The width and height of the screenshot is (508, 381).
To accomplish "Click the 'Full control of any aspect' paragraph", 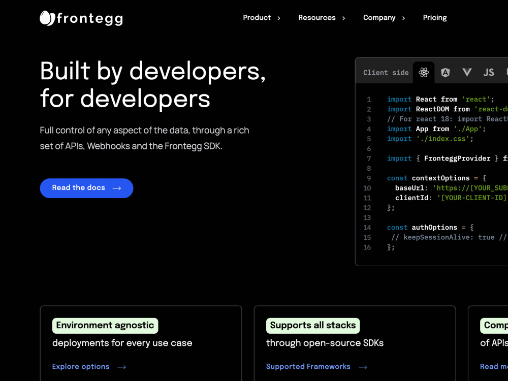I will click(x=144, y=138).
